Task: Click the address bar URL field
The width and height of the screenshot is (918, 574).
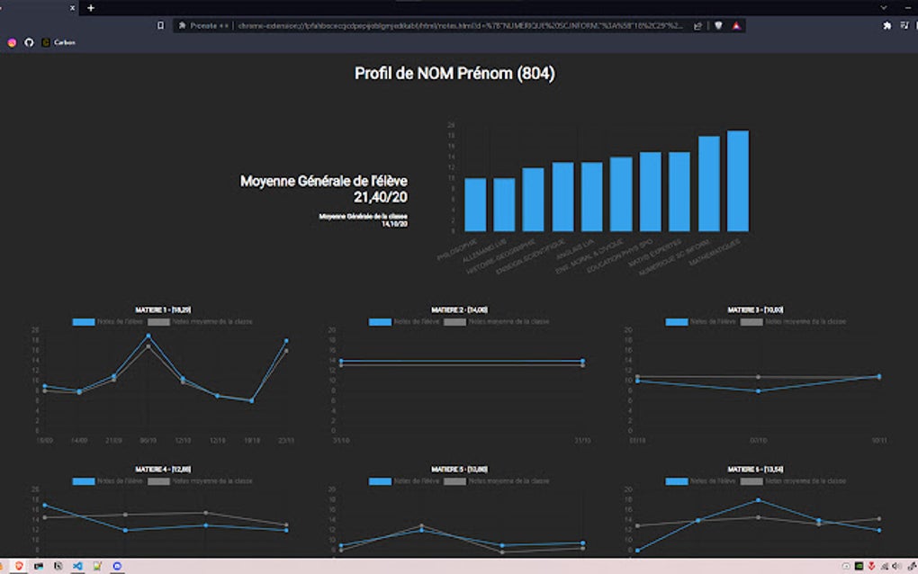Action: (x=460, y=26)
